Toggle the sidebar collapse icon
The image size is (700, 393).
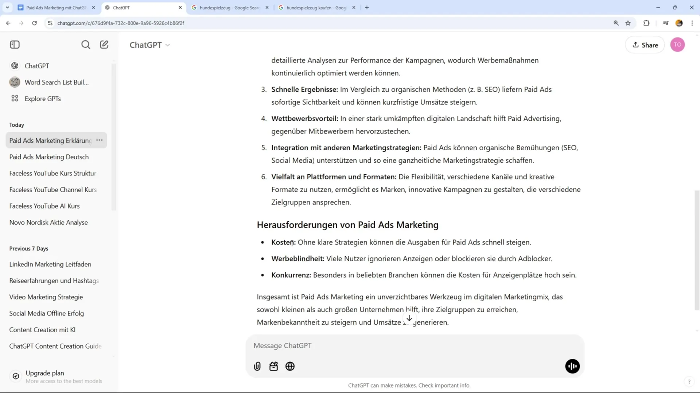(15, 45)
